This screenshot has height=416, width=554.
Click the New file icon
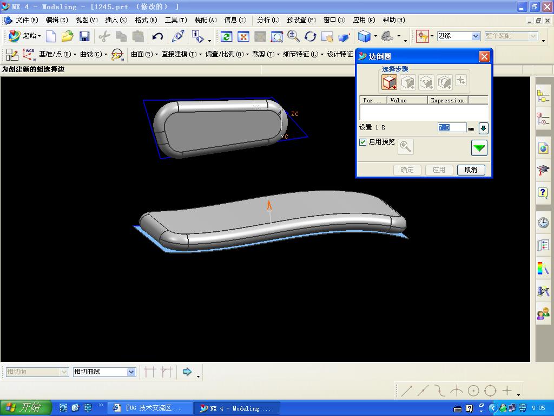pos(51,36)
